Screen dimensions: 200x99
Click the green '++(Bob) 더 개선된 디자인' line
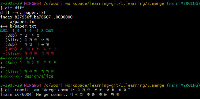pos(28,63)
